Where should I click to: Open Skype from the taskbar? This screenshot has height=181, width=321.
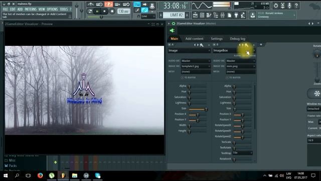point(98,175)
